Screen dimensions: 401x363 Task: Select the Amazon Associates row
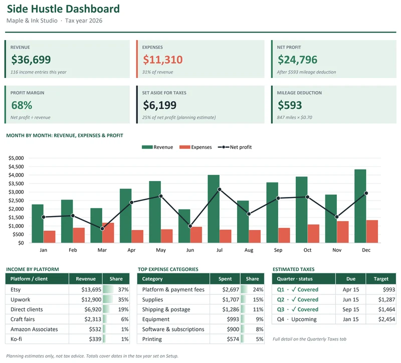tap(68, 329)
